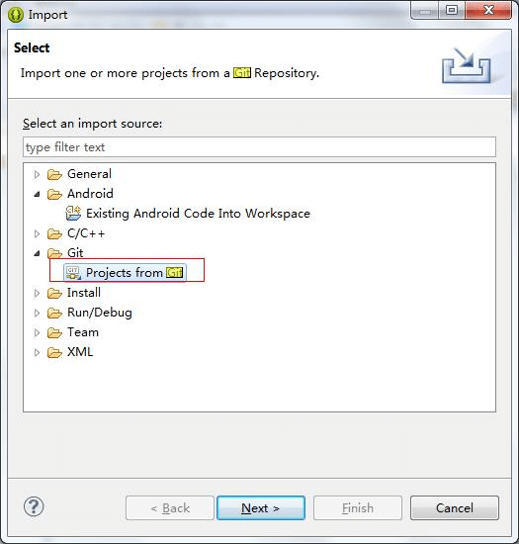Click the Run/Debug folder icon
519x544 pixels.
click(x=54, y=313)
